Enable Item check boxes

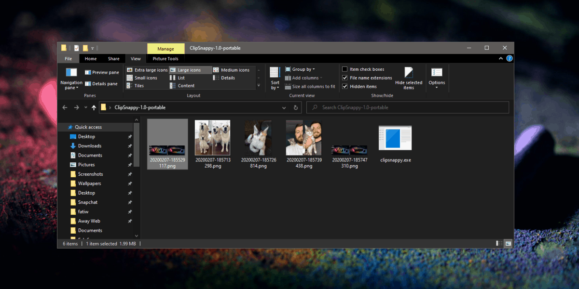pos(346,69)
